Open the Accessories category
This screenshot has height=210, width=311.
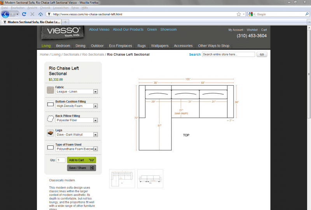183,46
